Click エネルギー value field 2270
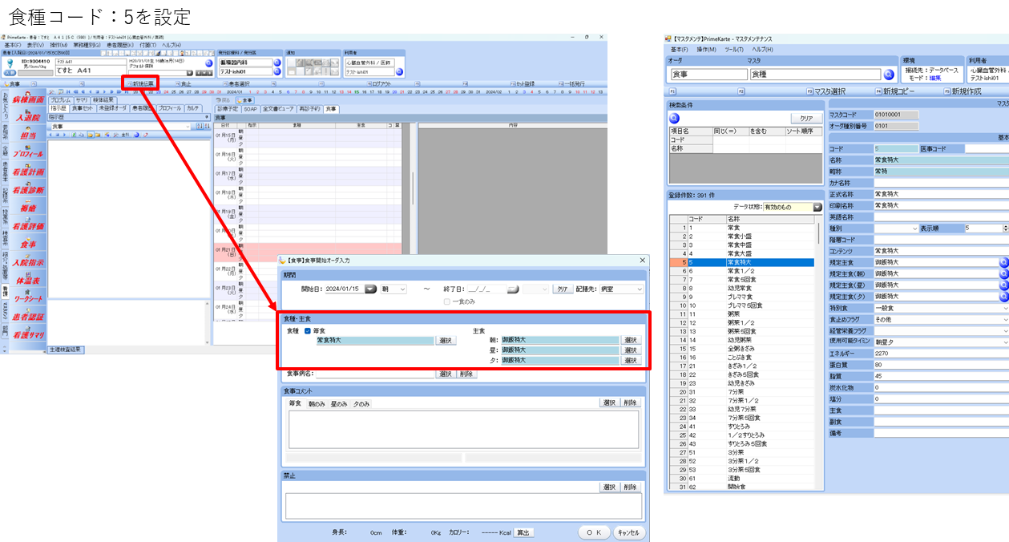1009x542 pixels. coord(941,352)
